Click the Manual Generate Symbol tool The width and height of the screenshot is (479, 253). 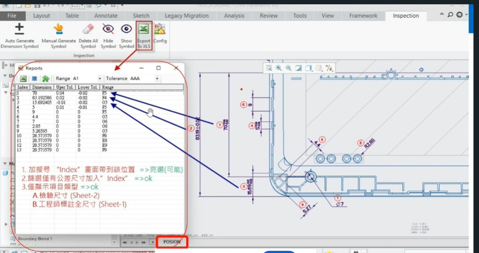click(x=59, y=36)
